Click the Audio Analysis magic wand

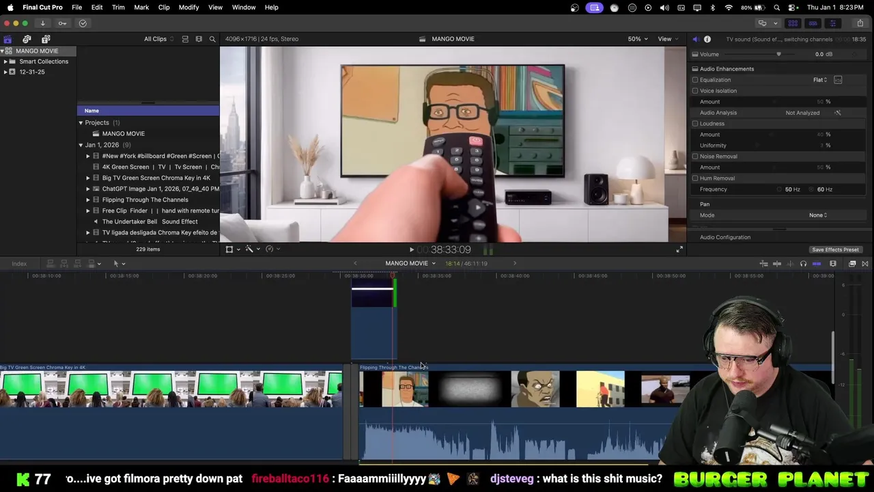tap(838, 113)
